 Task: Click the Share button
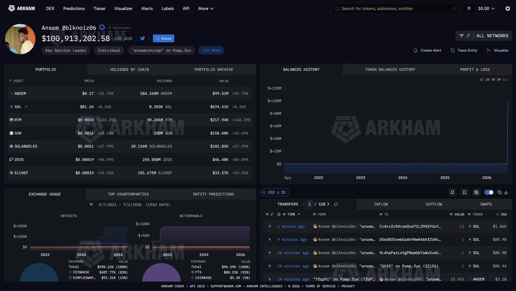click(x=164, y=39)
